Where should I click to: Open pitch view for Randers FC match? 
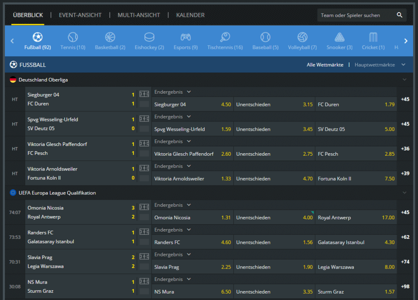click(x=144, y=232)
